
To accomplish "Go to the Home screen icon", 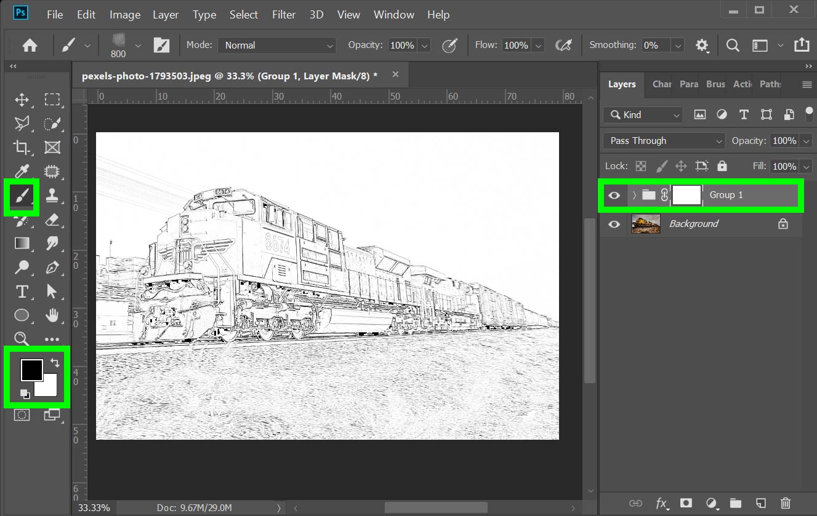I will pos(30,45).
